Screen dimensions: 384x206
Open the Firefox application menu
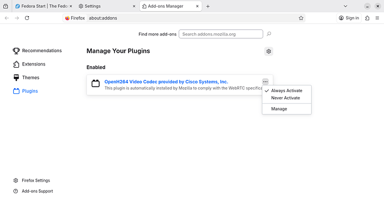tap(377, 18)
